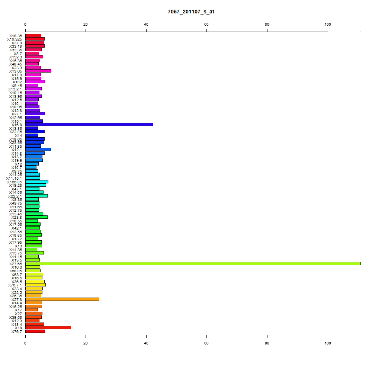
Task: Click the X22.2.1 label
Action: click(15, 196)
